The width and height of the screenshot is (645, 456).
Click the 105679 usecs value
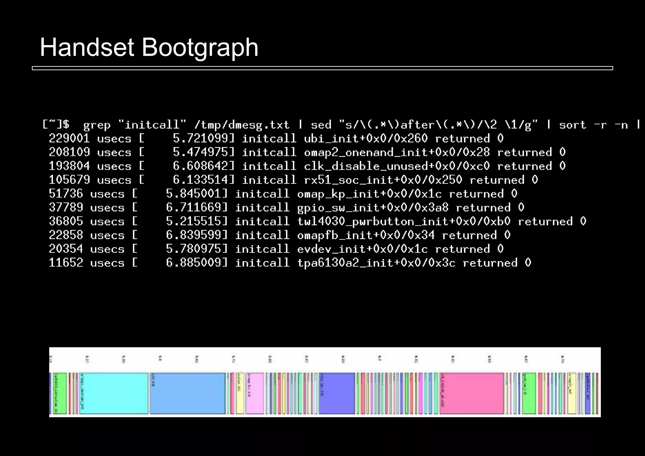pos(90,180)
